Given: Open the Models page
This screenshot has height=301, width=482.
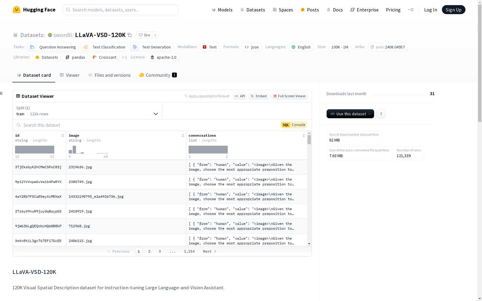Looking at the screenshot, I should (x=222, y=10).
